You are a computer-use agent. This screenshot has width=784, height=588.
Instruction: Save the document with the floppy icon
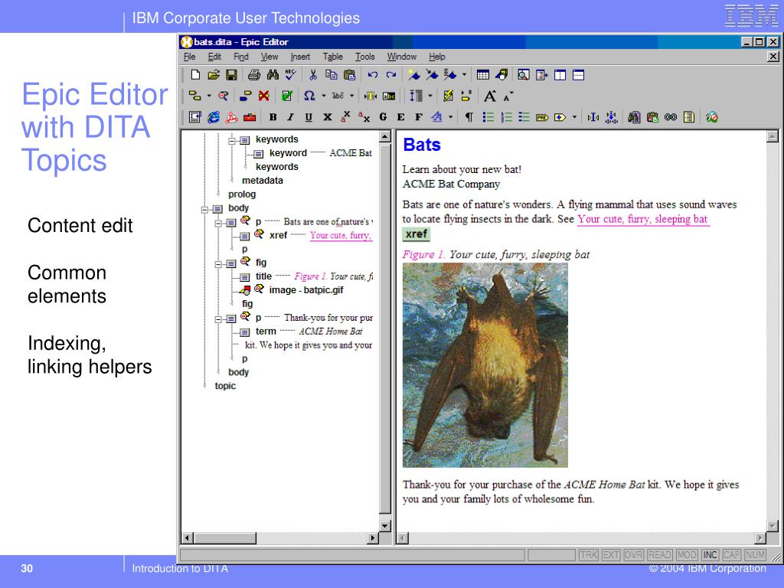pyautogui.click(x=231, y=75)
